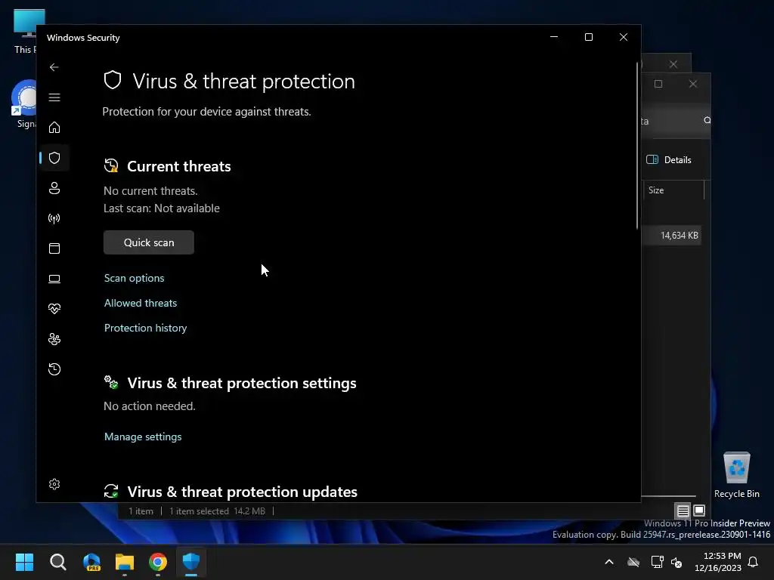
Task: Open notifications bell icon
Action: click(x=754, y=562)
